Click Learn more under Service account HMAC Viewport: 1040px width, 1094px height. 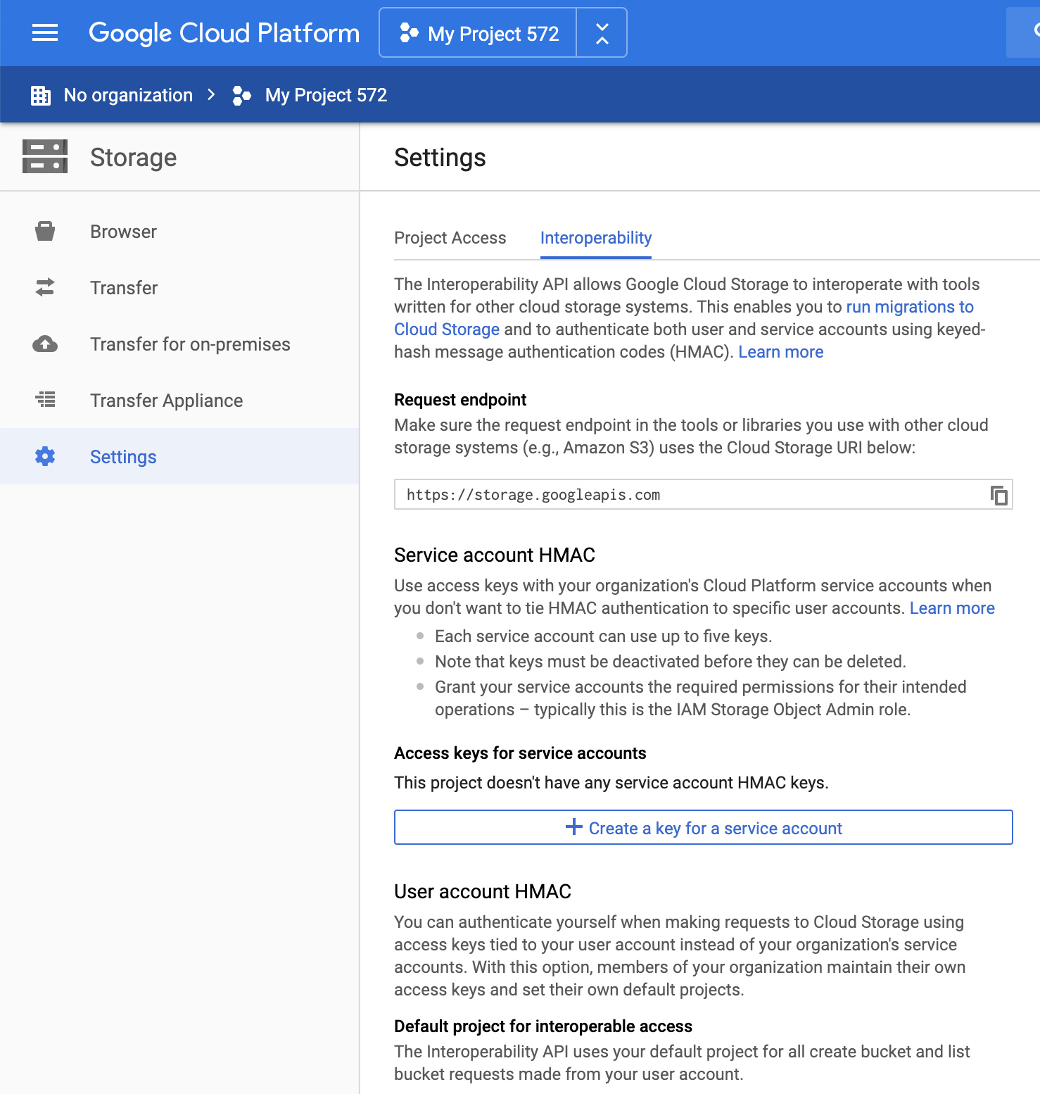[x=952, y=608]
